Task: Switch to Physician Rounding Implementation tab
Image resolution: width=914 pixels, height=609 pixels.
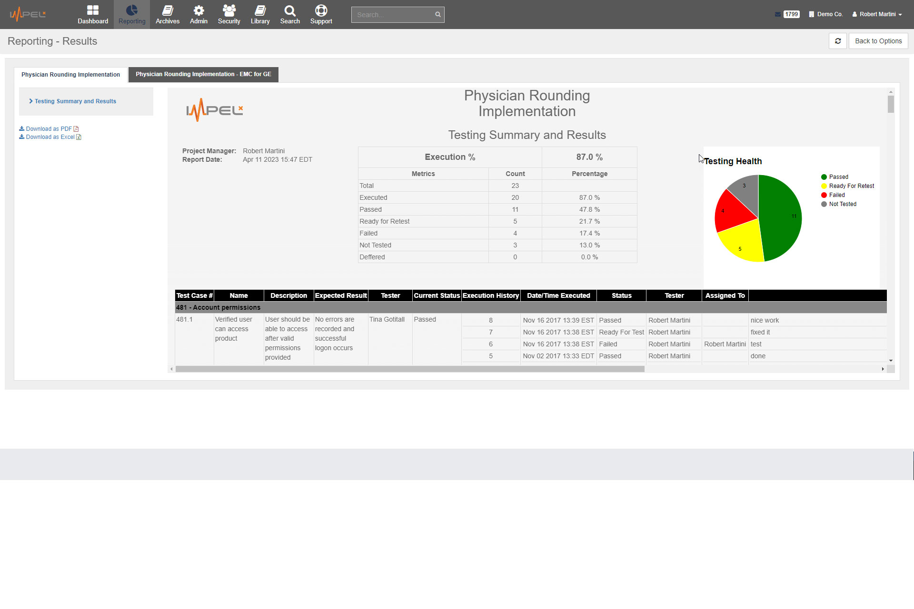Action: (x=70, y=75)
